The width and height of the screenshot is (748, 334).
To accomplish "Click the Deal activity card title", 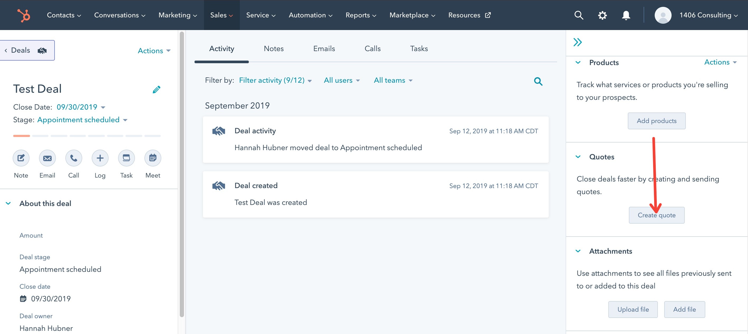I will (x=255, y=131).
